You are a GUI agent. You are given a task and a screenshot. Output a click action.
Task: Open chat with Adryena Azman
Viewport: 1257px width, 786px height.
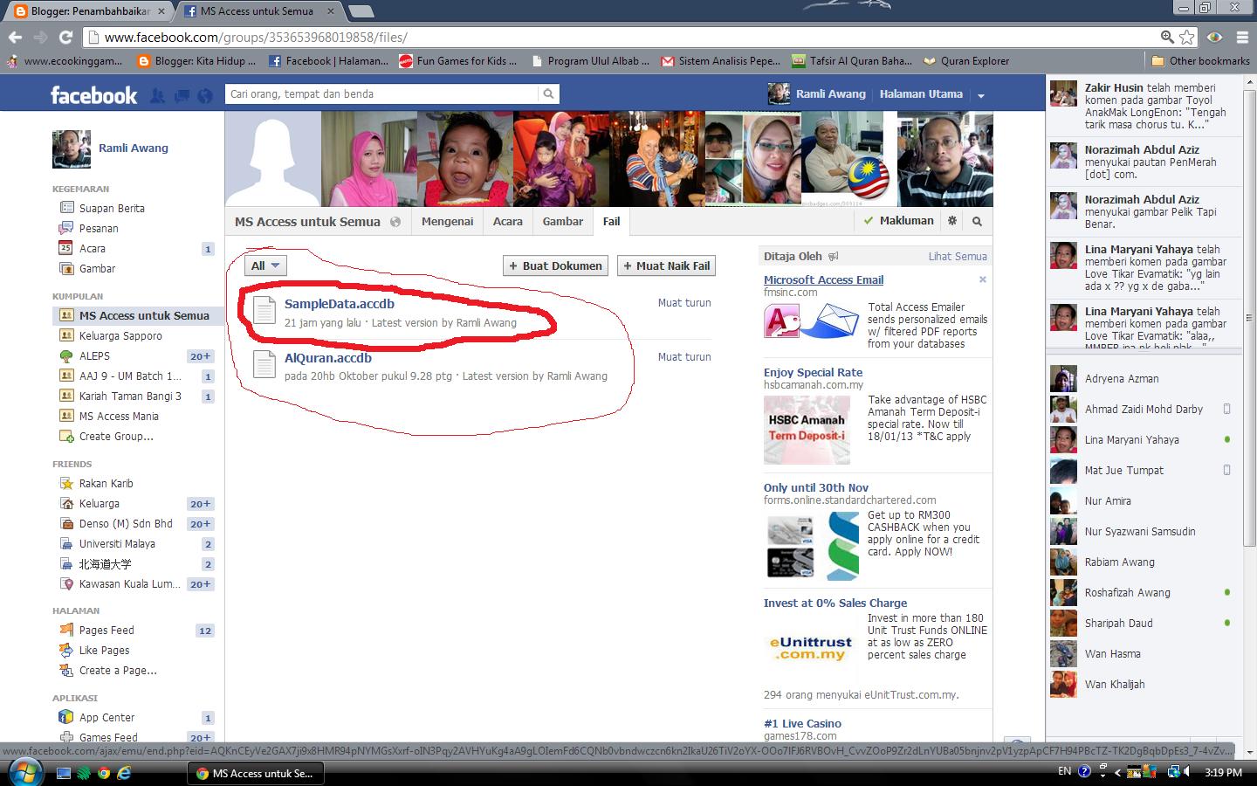pyautogui.click(x=1144, y=378)
